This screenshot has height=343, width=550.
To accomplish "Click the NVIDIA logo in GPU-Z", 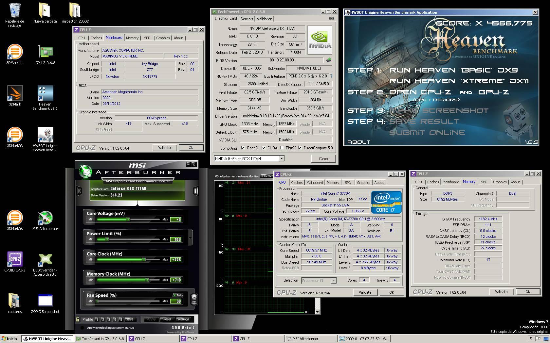I will coord(320,40).
